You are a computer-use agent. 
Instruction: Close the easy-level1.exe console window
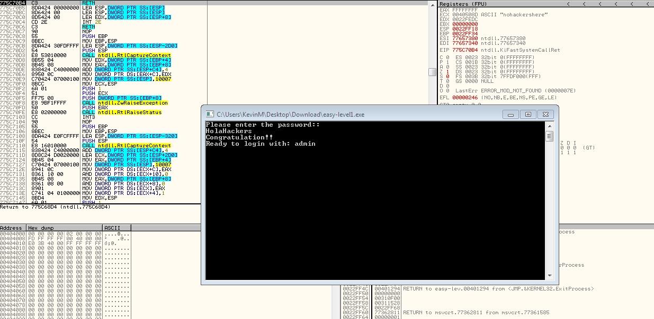[x=545, y=114]
